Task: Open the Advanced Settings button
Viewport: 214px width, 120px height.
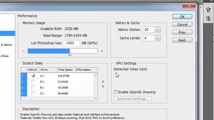Action: (x=133, y=99)
